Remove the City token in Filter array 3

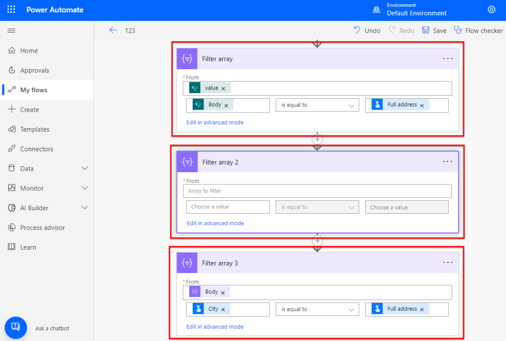pos(223,309)
